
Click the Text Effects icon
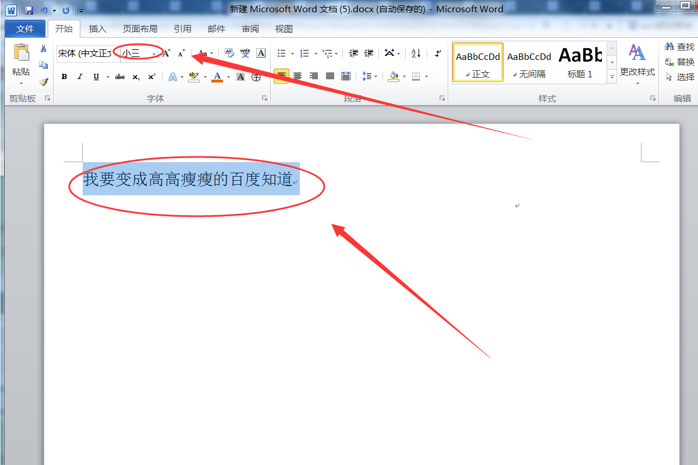point(173,77)
